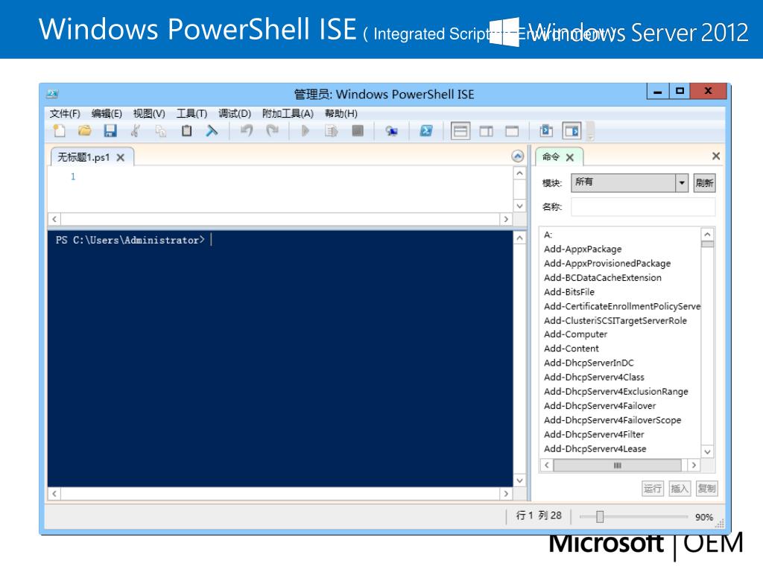Open the 工具(T) menu
This screenshot has height=572, width=763.
click(x=191, y=113)
